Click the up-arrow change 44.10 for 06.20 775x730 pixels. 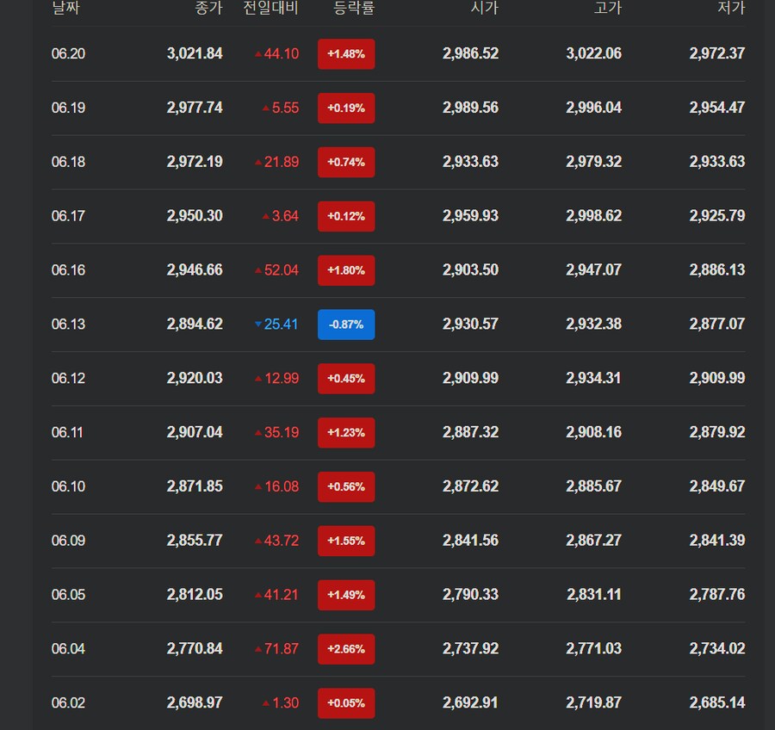coord(276,54)
